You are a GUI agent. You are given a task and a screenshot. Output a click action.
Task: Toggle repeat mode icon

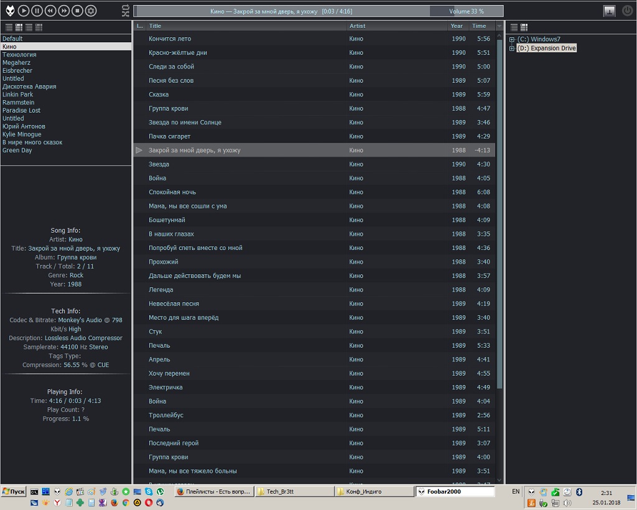(x=126, y=7)
